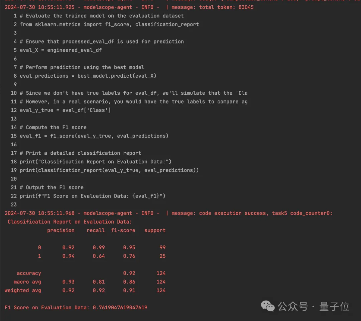Image resolution: width=361 pixels, height=321 pixels.
Task: Click class 0 f1-score value 0.95
Action: pyautogui.click(x=129, y=247)
